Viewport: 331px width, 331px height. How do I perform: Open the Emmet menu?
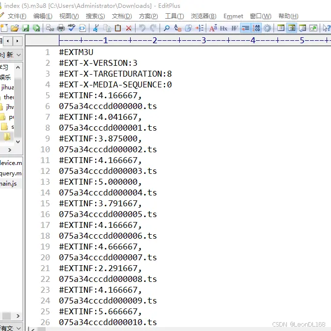click(233, 16)
